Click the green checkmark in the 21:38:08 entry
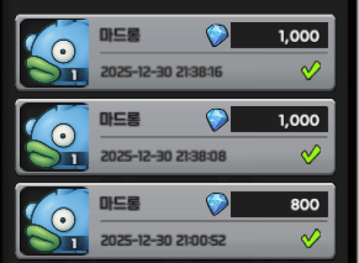The height and width of the screenshot is (263, 359). coord(311,154)
